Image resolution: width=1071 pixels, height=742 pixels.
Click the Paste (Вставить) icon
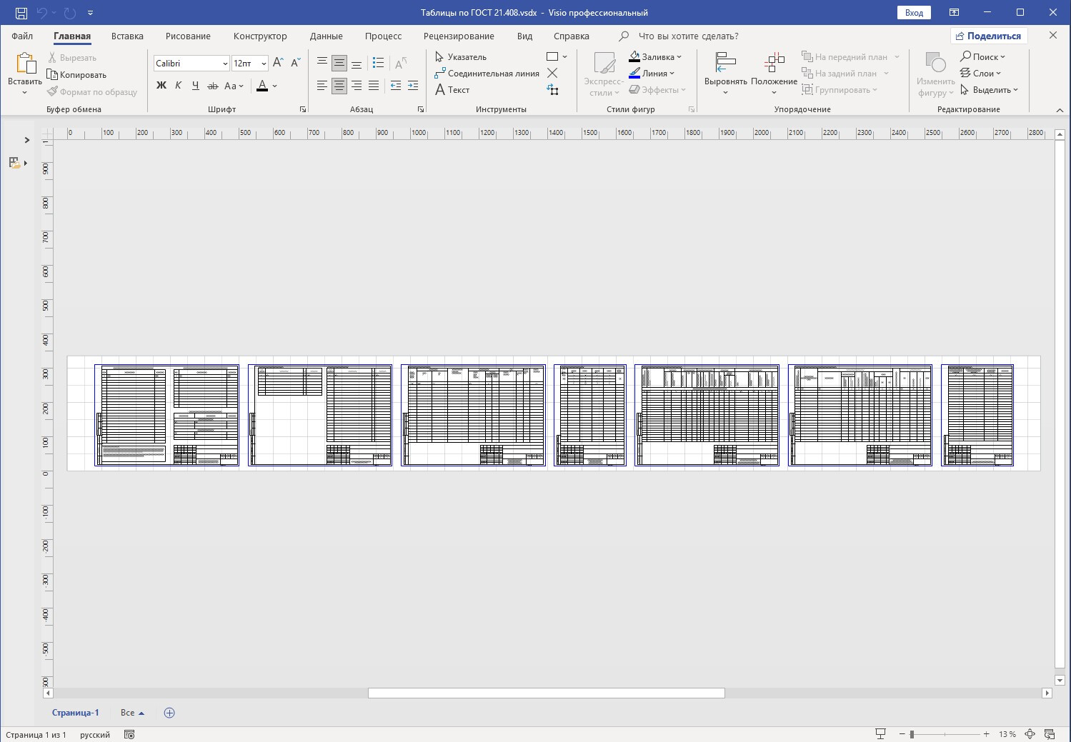(25, 65)
